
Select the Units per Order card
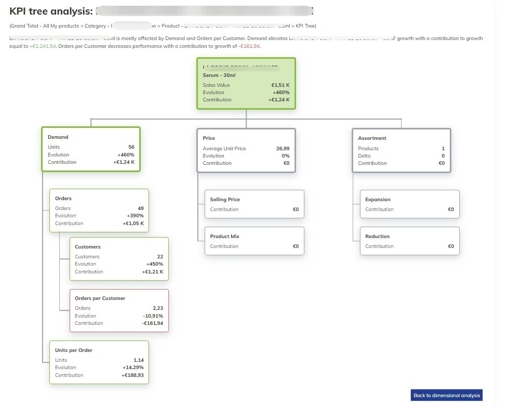pyautogui.click(x=99, y=362)
